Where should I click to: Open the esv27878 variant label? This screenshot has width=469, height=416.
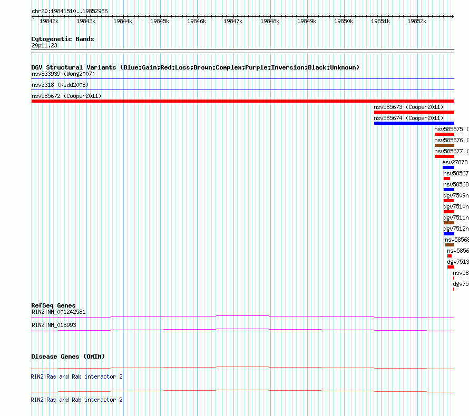coord(455,162)
